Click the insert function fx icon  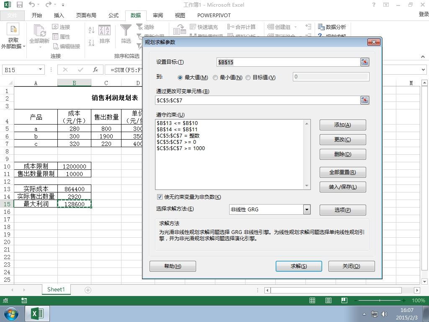click(96, 70)
